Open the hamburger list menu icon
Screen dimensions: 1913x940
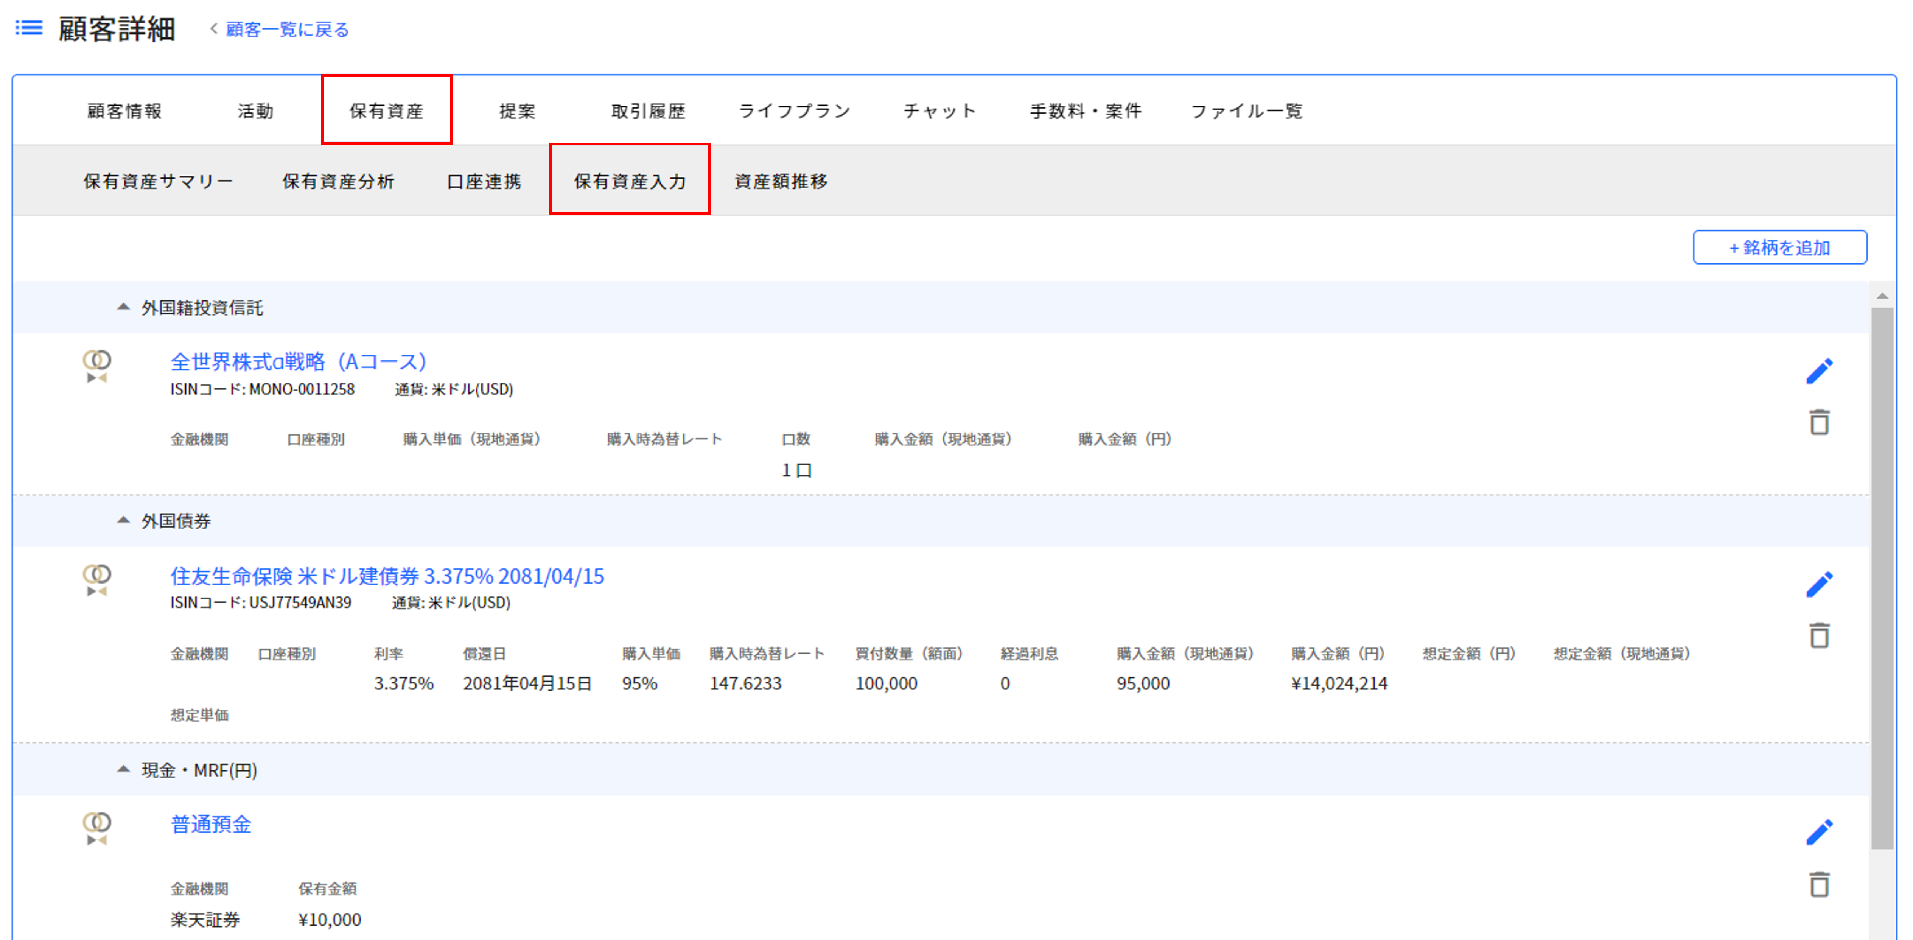pos(29,28)
